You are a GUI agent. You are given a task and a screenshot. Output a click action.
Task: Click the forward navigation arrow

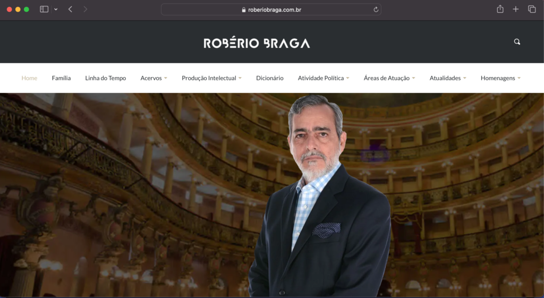[x=86, y=10]
